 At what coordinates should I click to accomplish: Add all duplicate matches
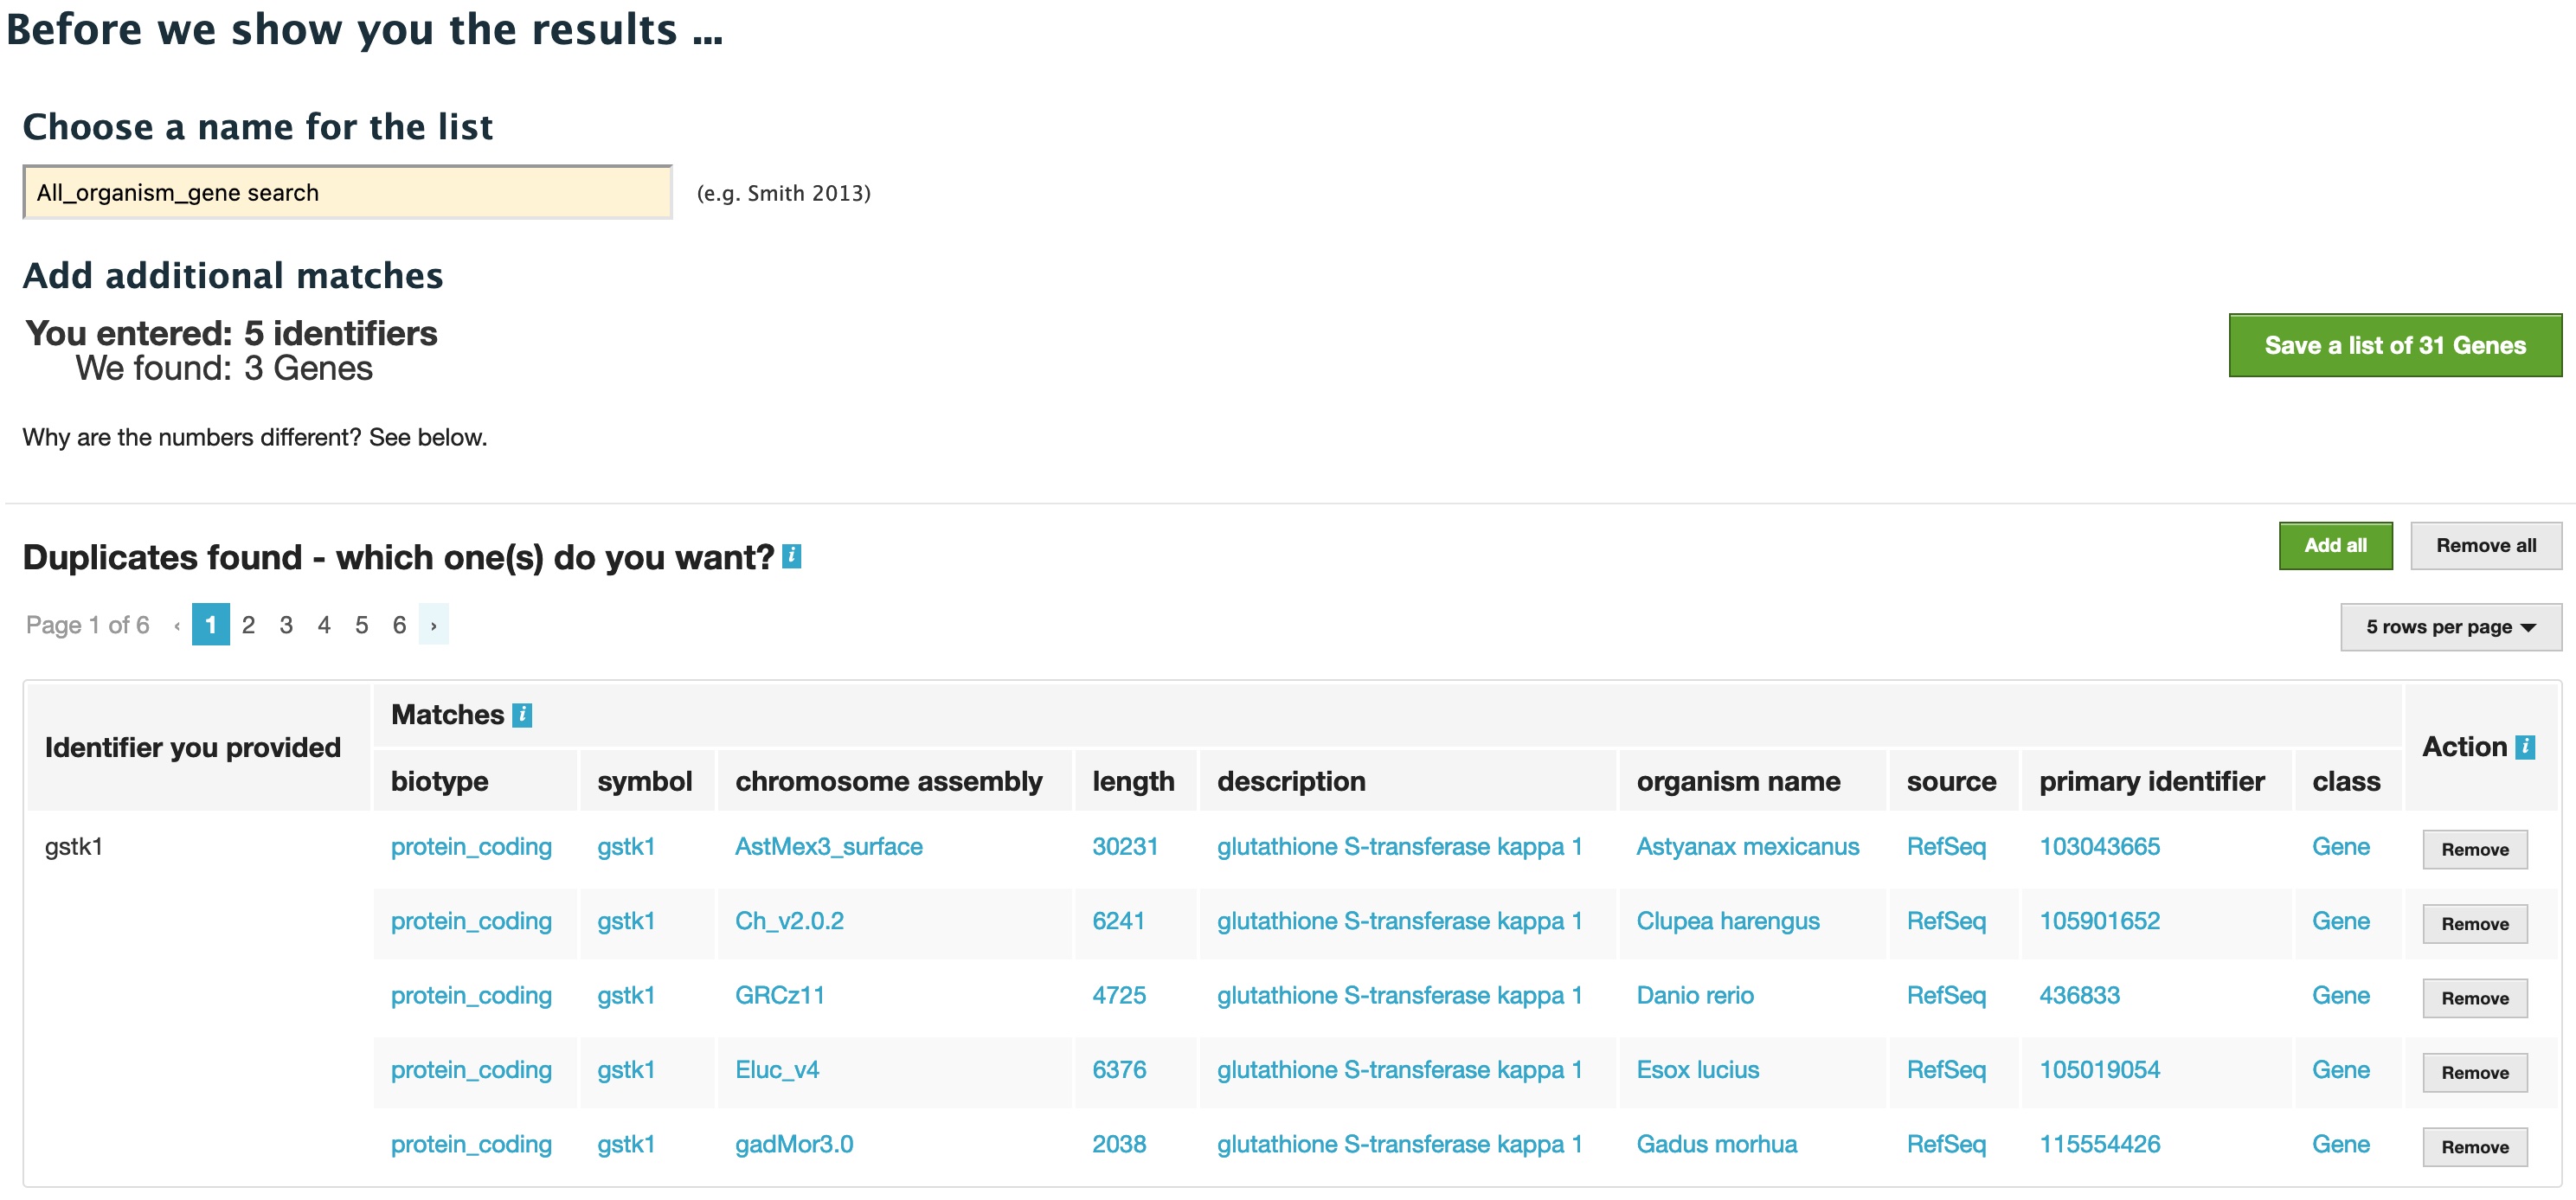click(2335, 546)
